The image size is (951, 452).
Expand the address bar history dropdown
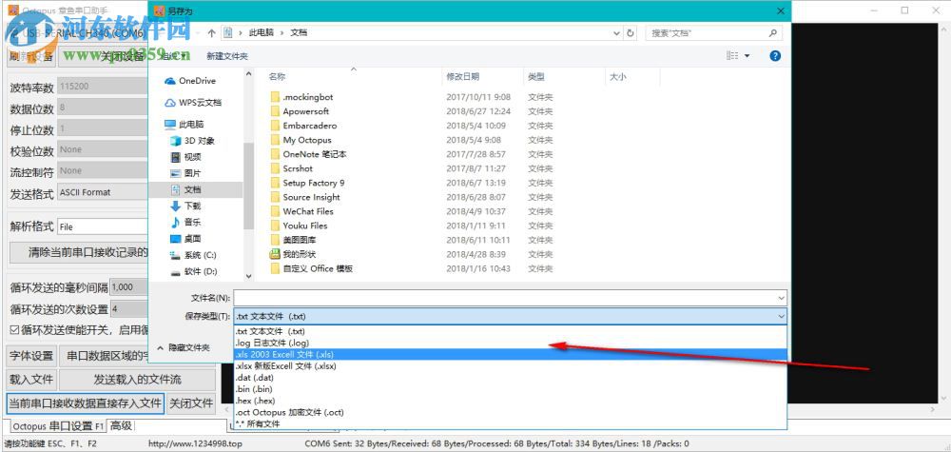[616, 32]
